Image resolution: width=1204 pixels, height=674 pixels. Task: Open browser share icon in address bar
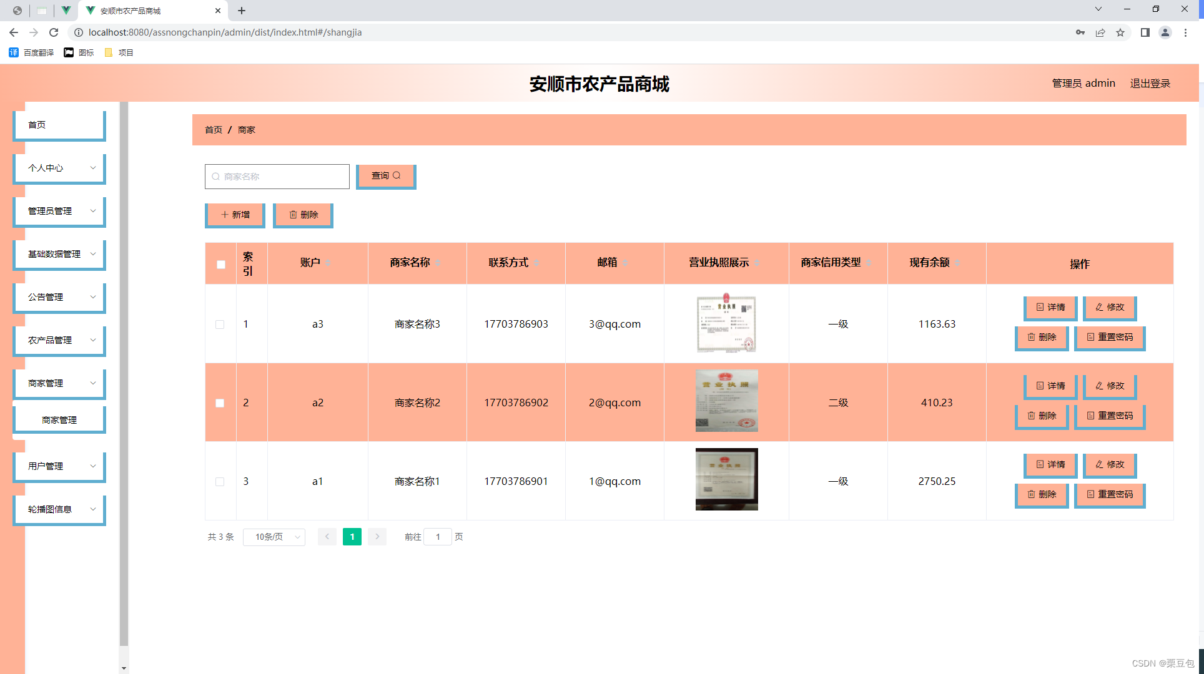pos(1100,32)
